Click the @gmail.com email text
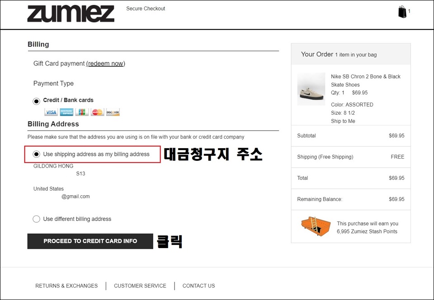Viewport: 434px width, 300px height. coord(75,197)
